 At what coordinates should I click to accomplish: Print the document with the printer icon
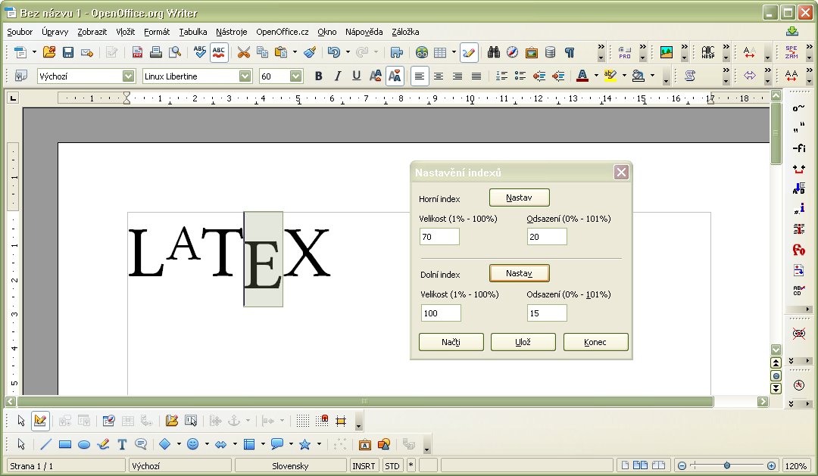pyautogui.click(x=155, y=52)
